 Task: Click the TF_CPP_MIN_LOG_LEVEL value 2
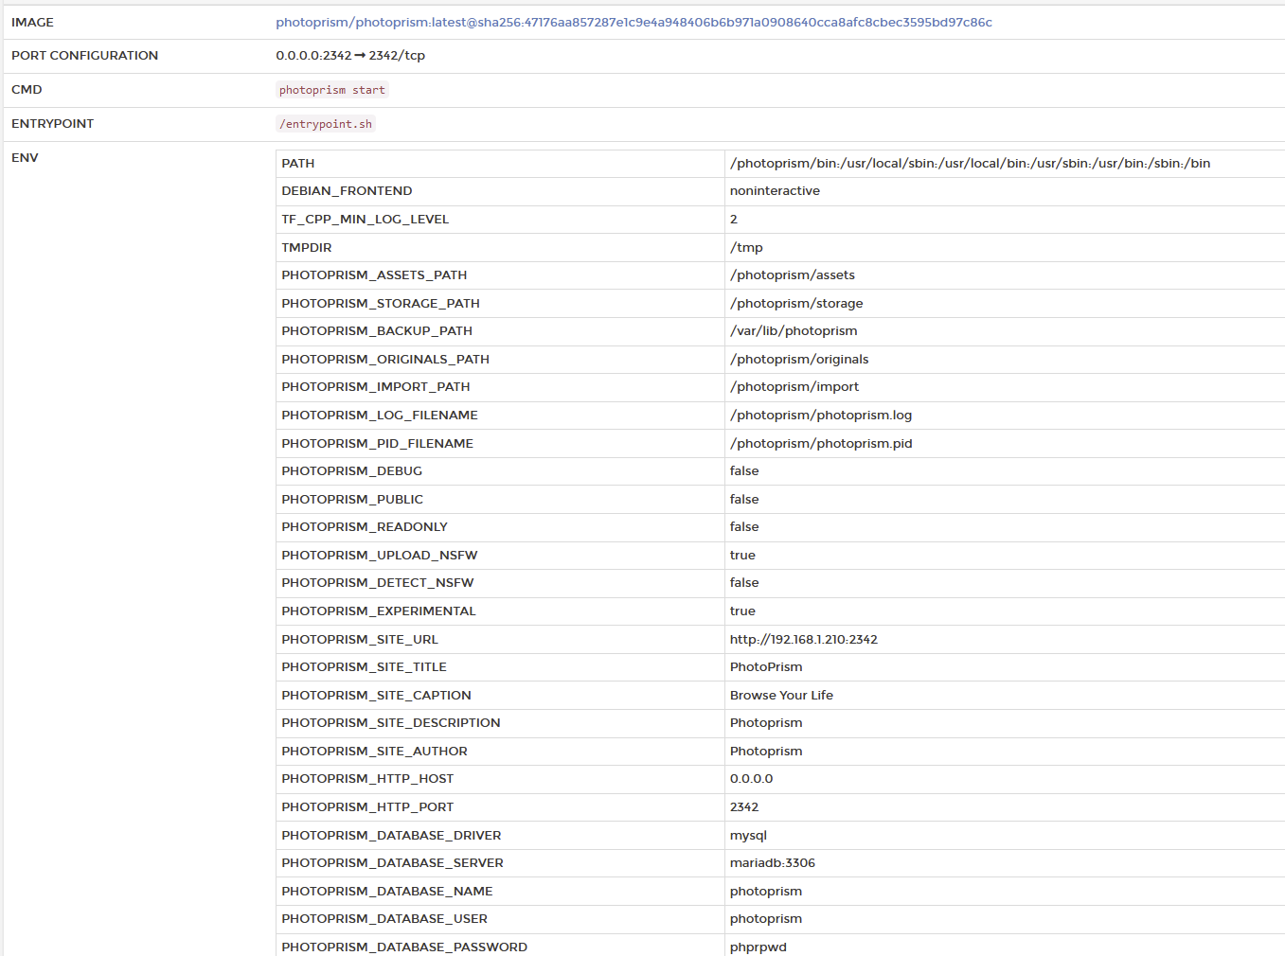[733, 219]
